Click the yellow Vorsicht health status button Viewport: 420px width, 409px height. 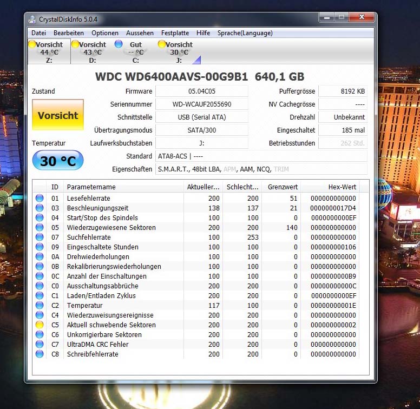(58, 115)
